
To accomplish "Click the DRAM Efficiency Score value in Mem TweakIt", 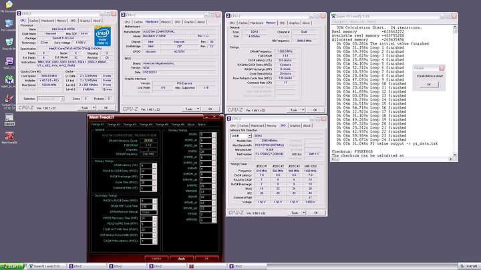I will [x=148, y=141].
